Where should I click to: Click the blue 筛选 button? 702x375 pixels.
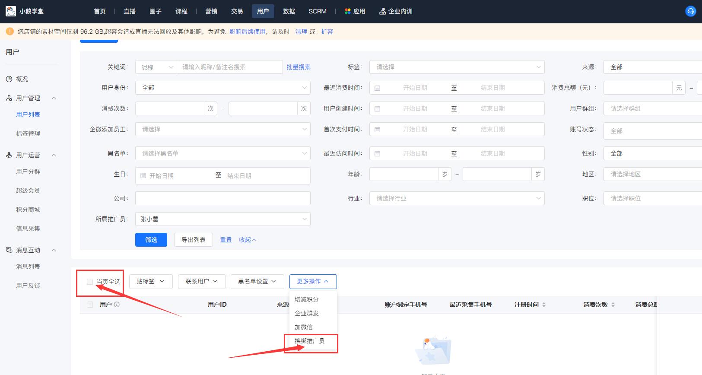pos(151,240)
